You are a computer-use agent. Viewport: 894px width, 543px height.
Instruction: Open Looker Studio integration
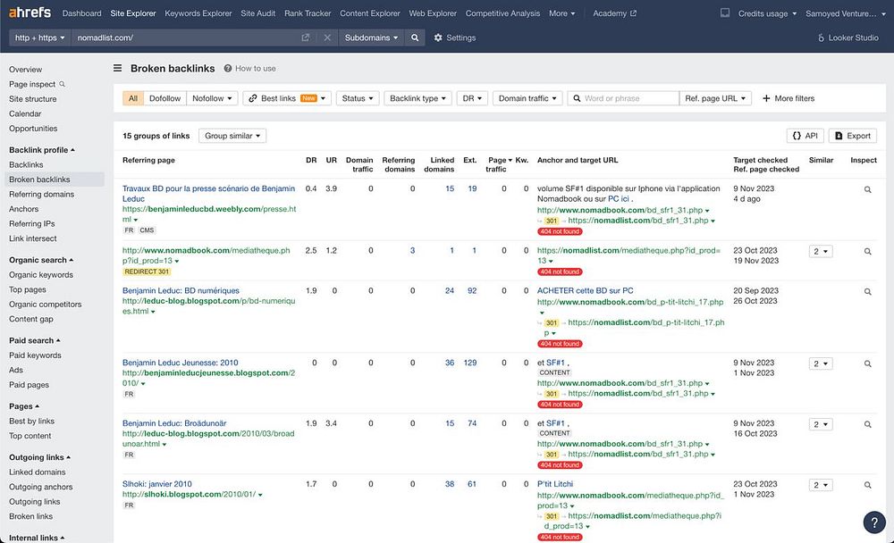848,38
